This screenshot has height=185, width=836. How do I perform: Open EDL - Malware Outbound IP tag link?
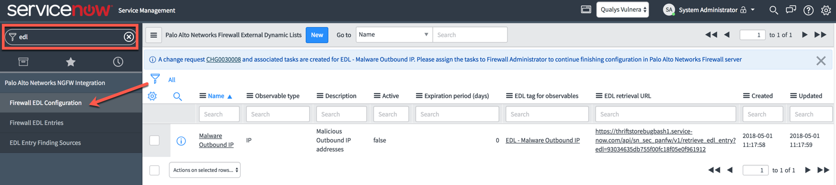(542, 140)
